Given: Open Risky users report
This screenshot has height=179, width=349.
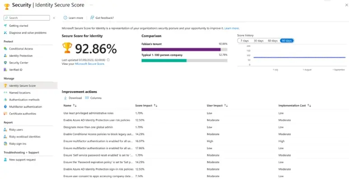Looking at the screenshot, I should click(x=16, y=130).
